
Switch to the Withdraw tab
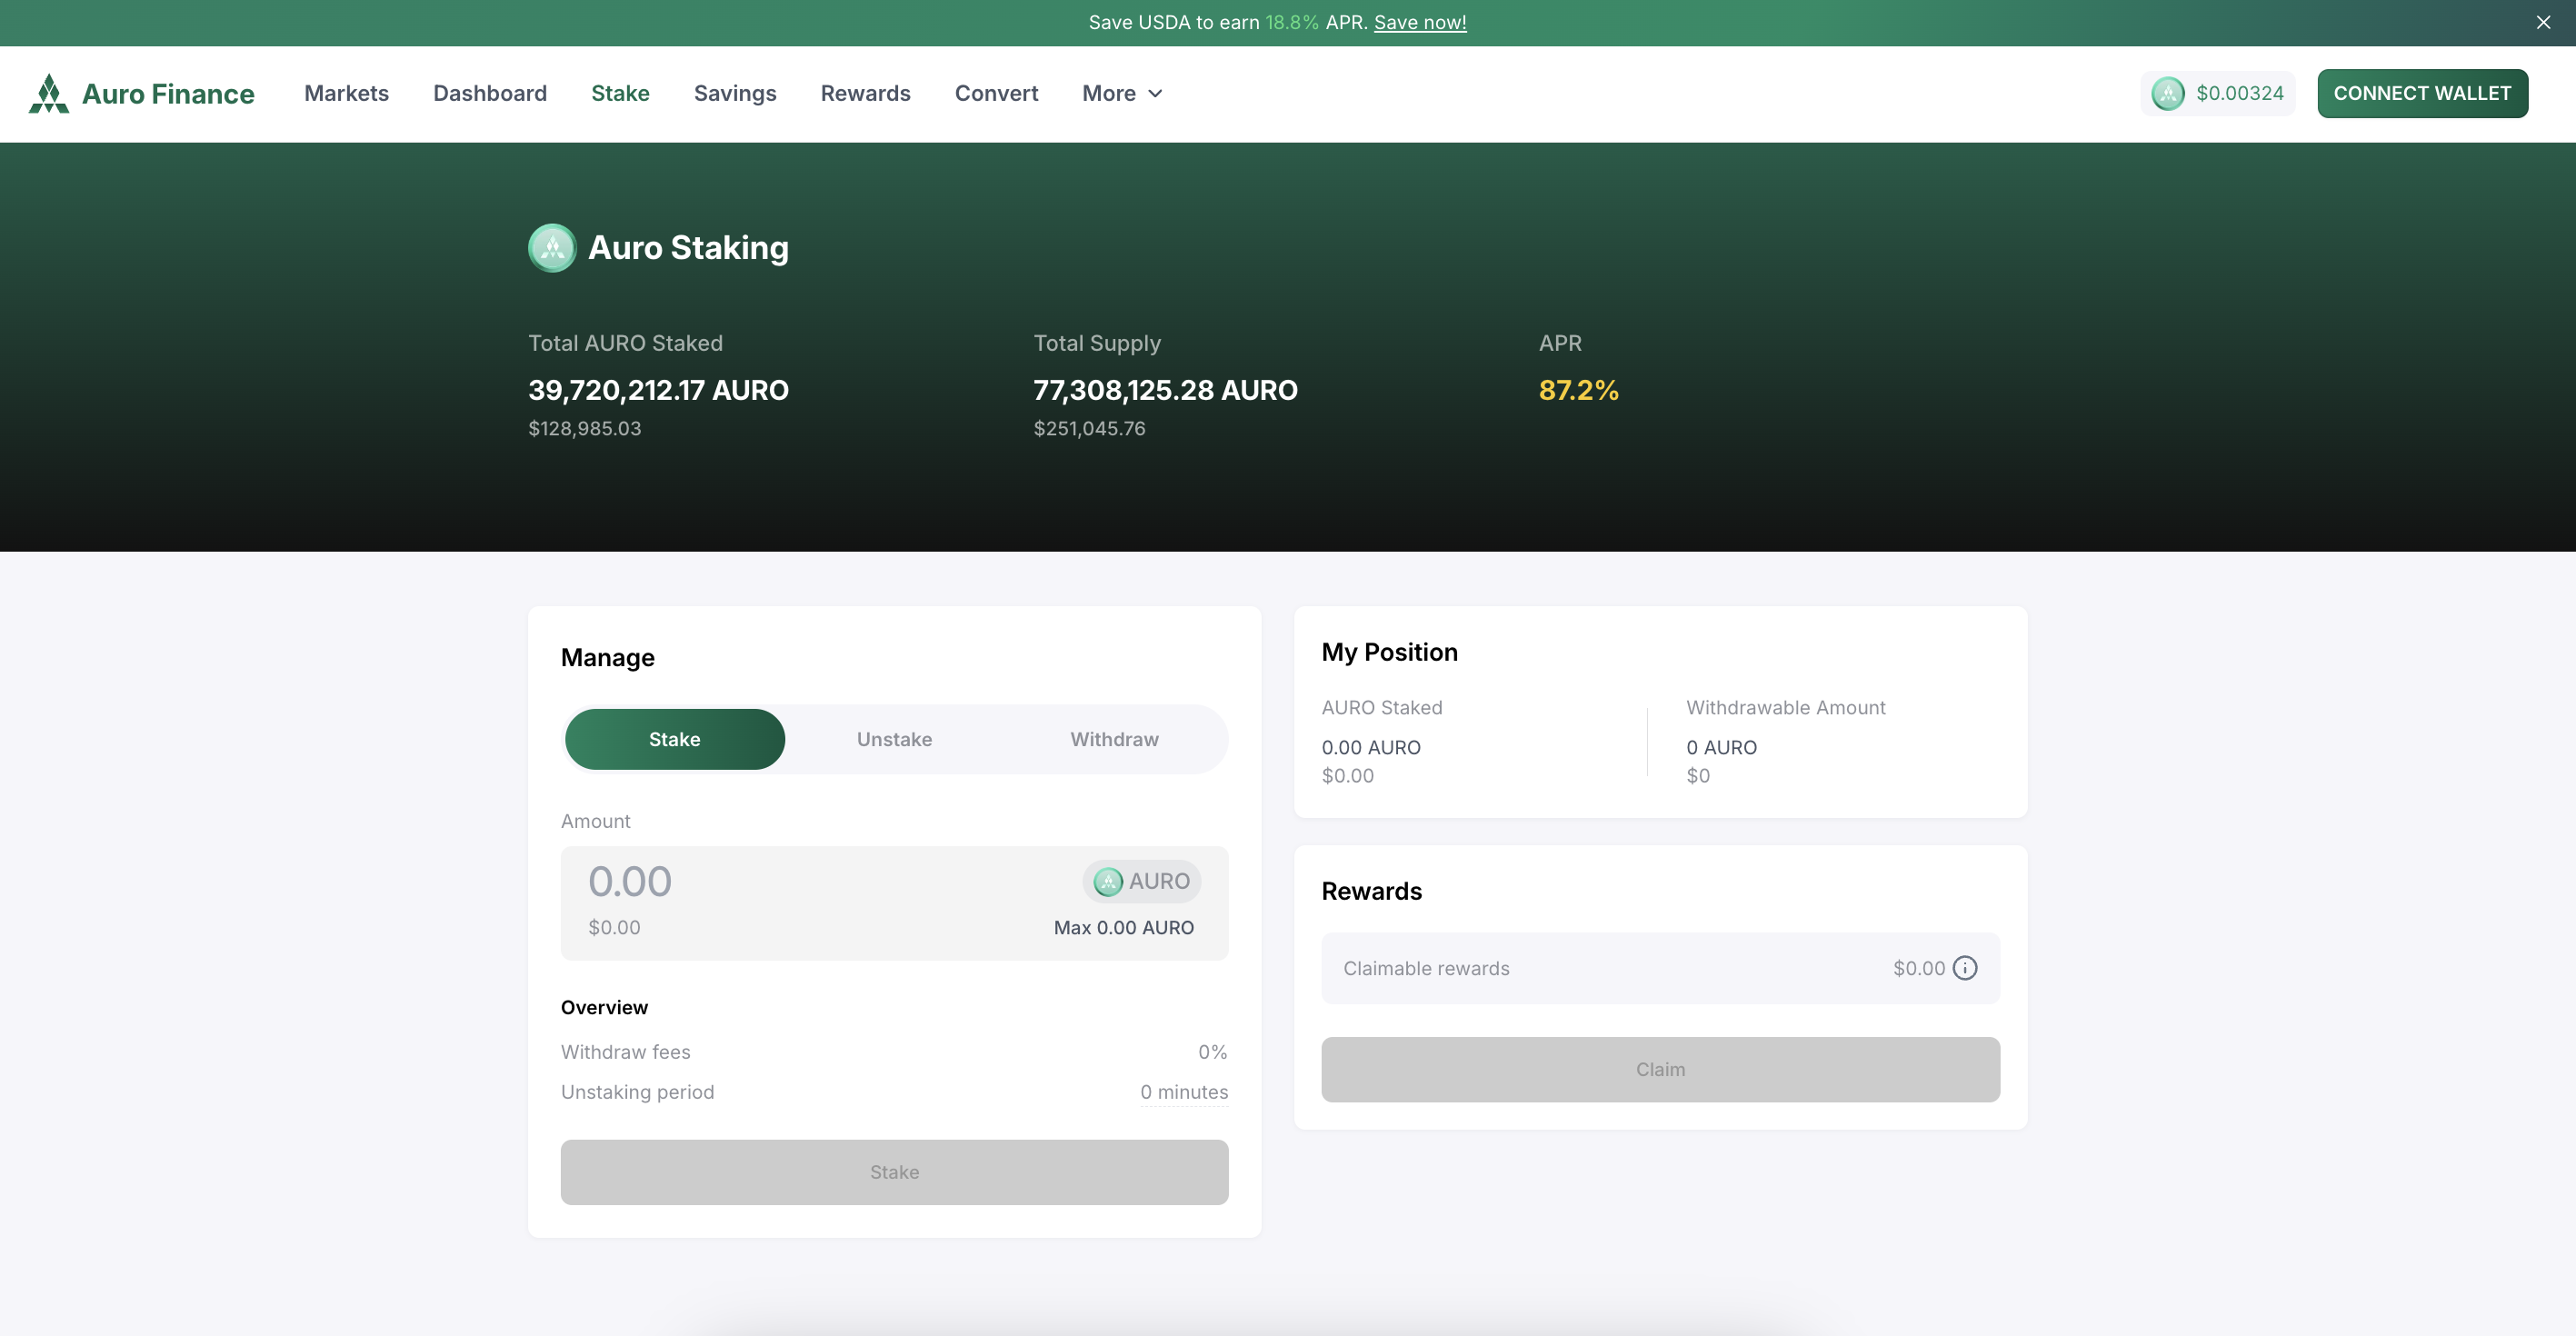tap(1114, 739)
